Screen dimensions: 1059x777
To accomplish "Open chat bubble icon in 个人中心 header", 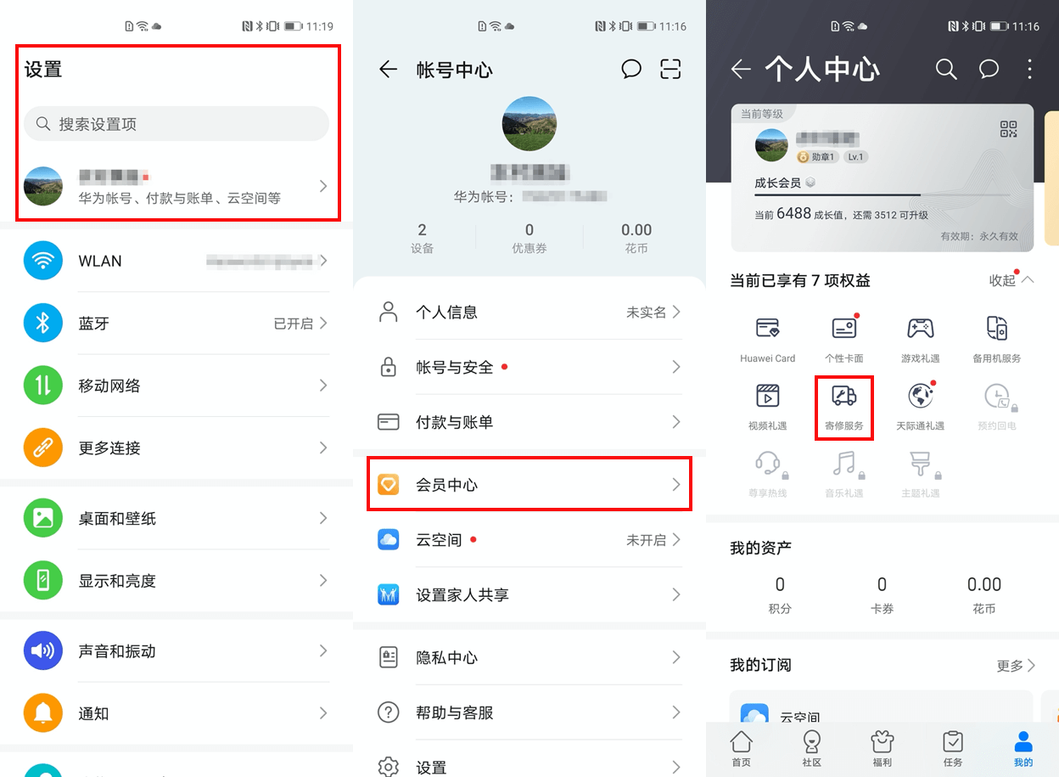I will [x=989, y=70].
